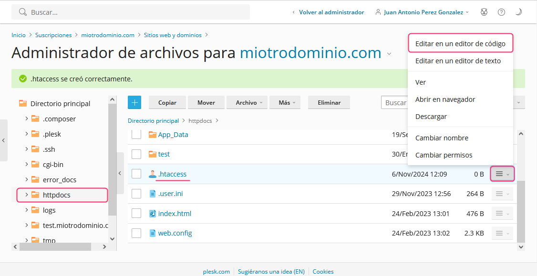
Task: Click the Copiar button
Action: pos(167,102)
